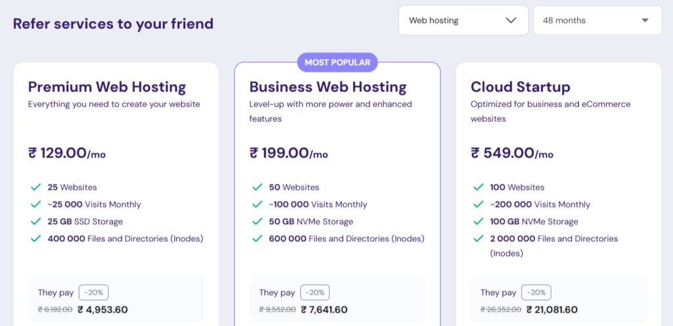
Task: Click checkmark beside 600 000 Files and Directories
Action: click(x=257, y=239)
